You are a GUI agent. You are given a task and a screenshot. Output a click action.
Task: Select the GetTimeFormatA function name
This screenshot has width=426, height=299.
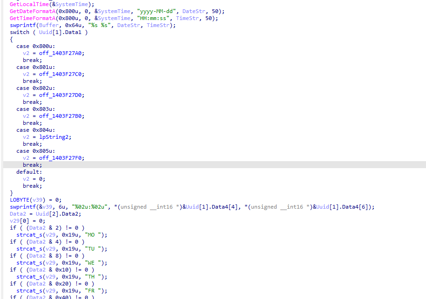33,18
